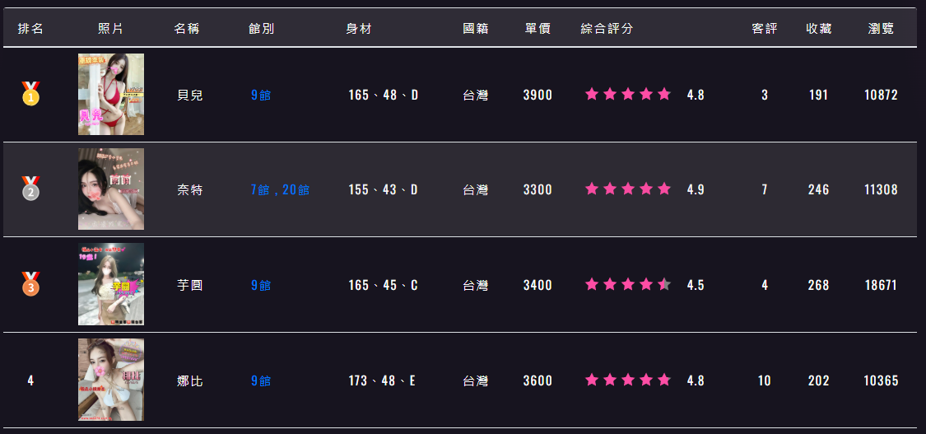Open 貝兒's profile photo thumbnail
The image size is (926, 434).
click(111, 95)
